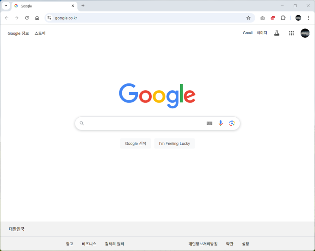Image resolution: width=315 pixels, height=251 pixels.
Task: Click the Google 검색 button
Action: (135, 143)
